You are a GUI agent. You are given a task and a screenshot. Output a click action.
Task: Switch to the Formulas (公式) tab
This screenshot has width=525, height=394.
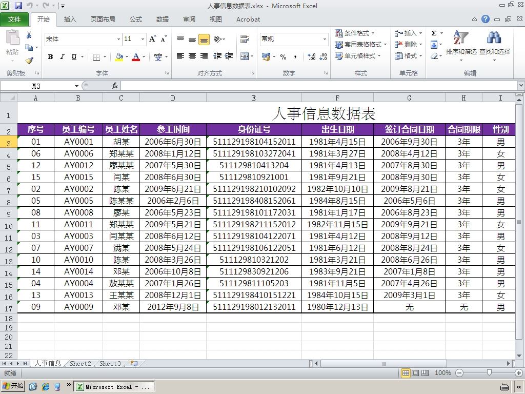136,19
